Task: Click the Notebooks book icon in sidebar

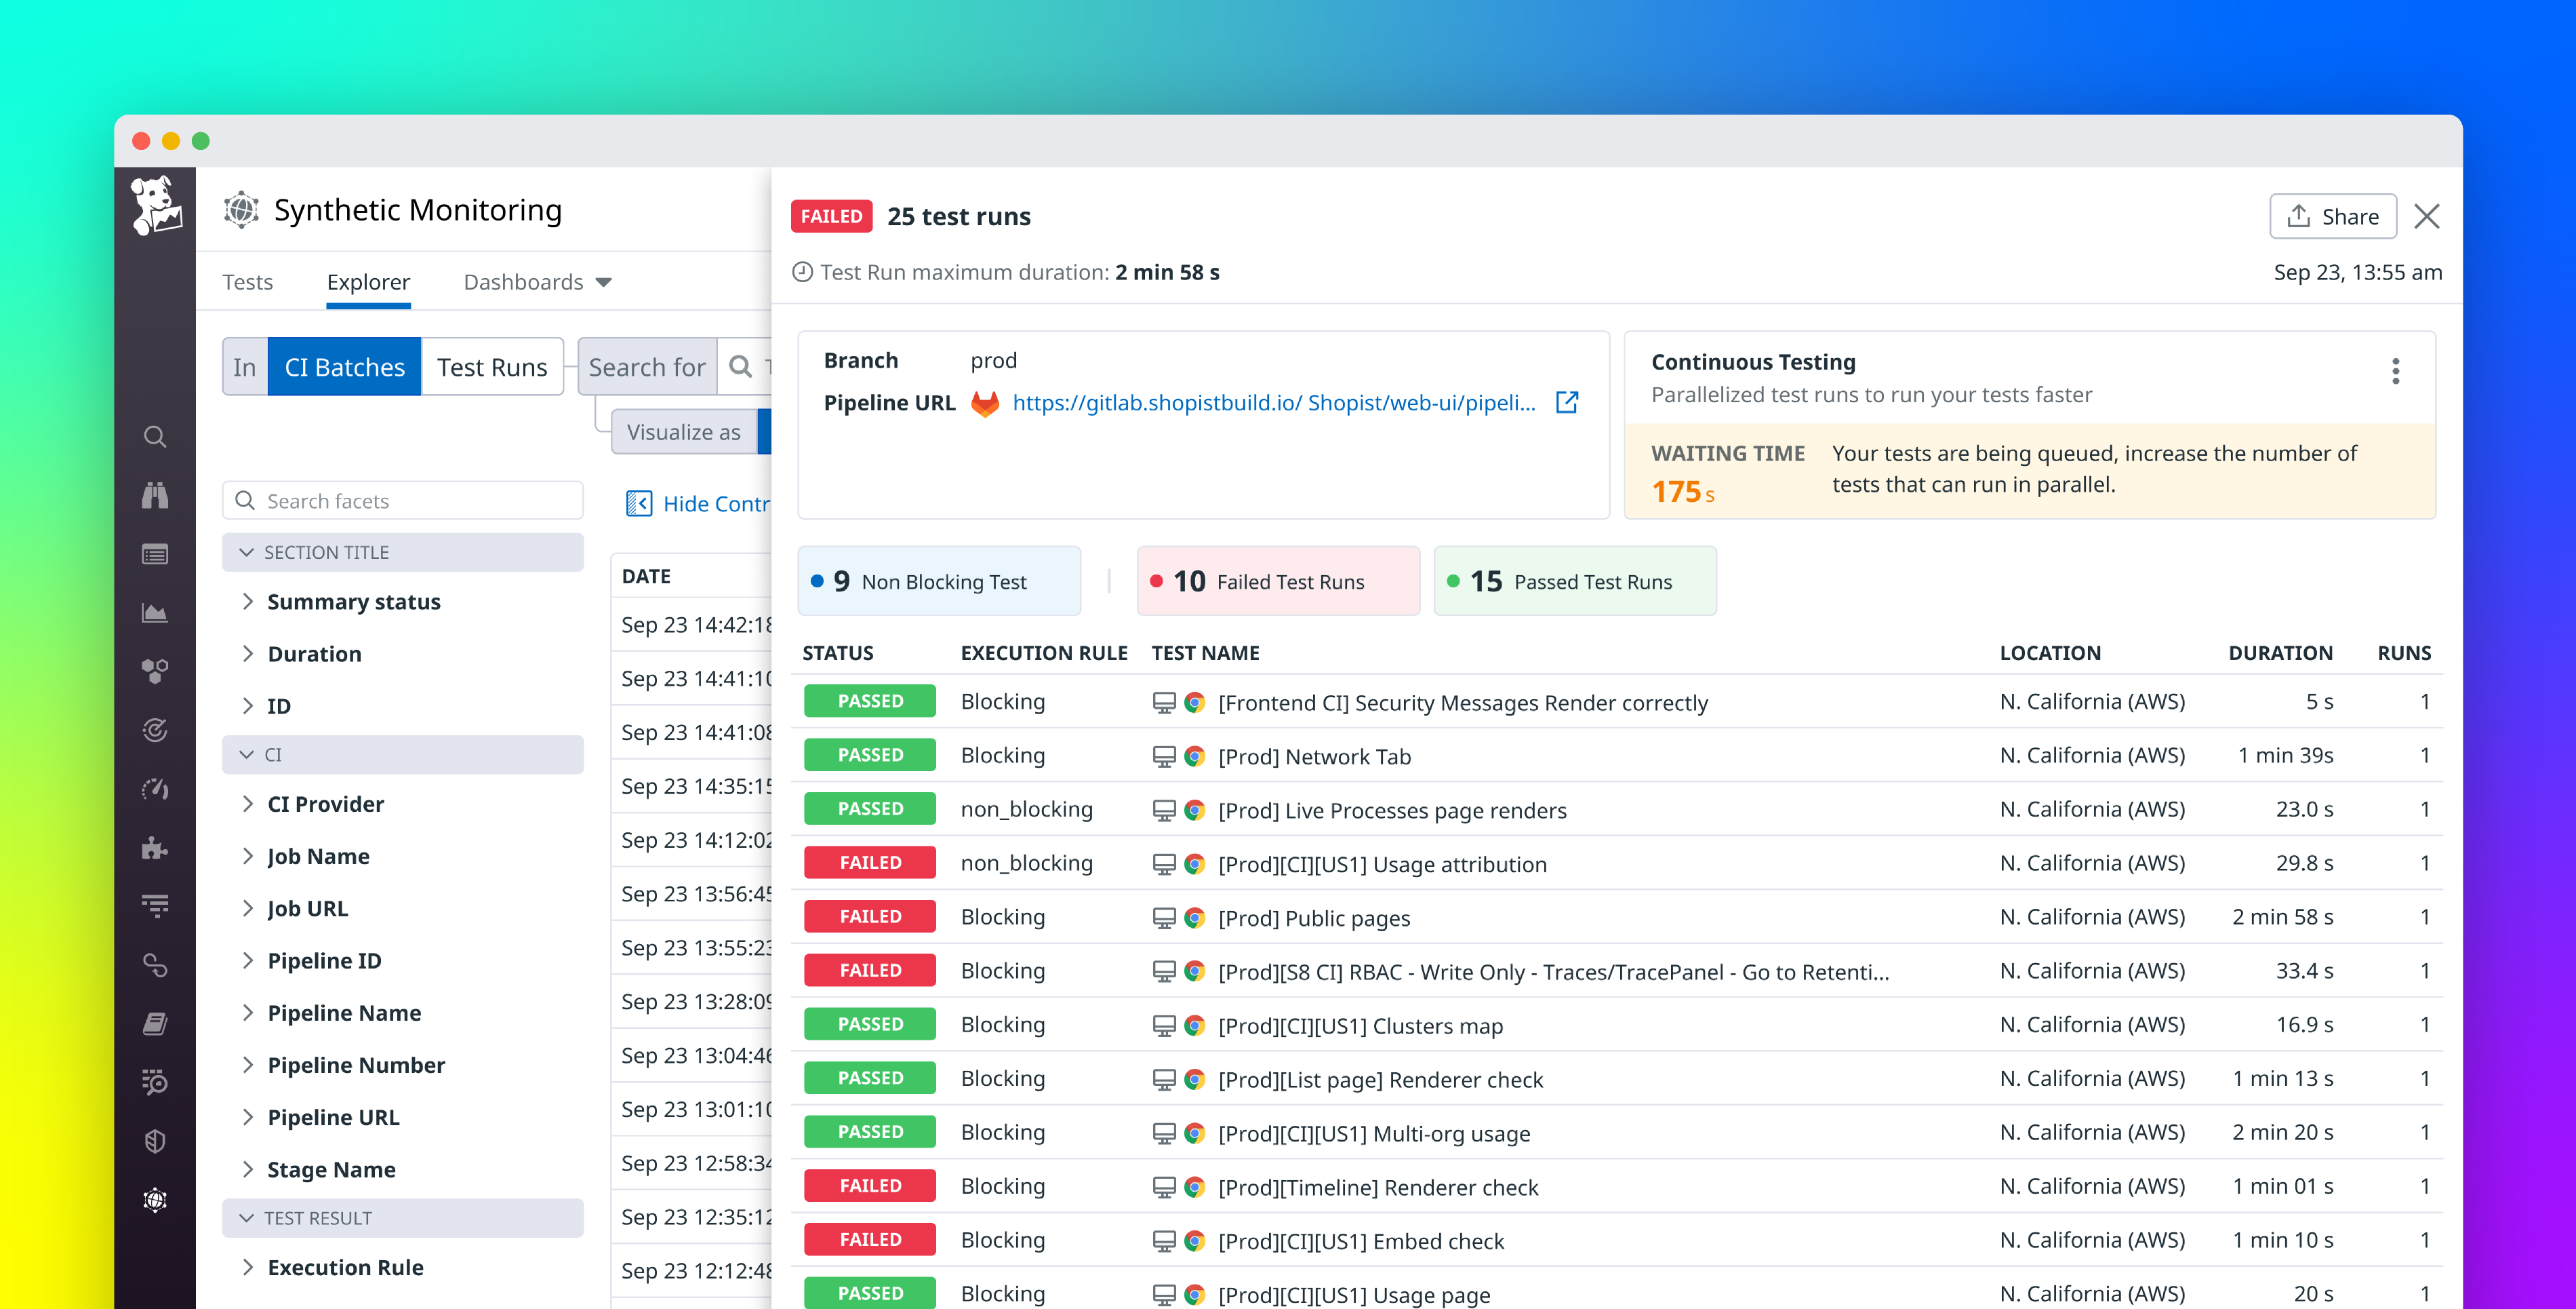Action: pos(155,1023)
